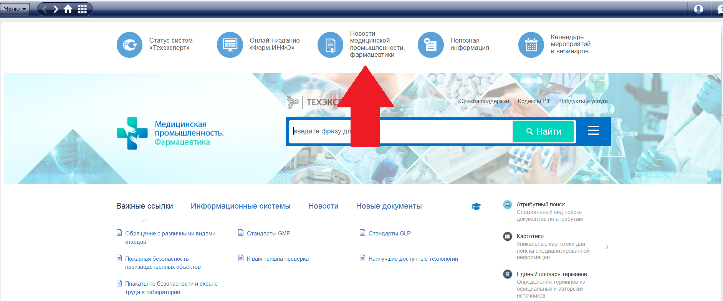723x301 pixels.
Task: Open Новости медицинской промышленности link
Action: click(x=377, y=44)
